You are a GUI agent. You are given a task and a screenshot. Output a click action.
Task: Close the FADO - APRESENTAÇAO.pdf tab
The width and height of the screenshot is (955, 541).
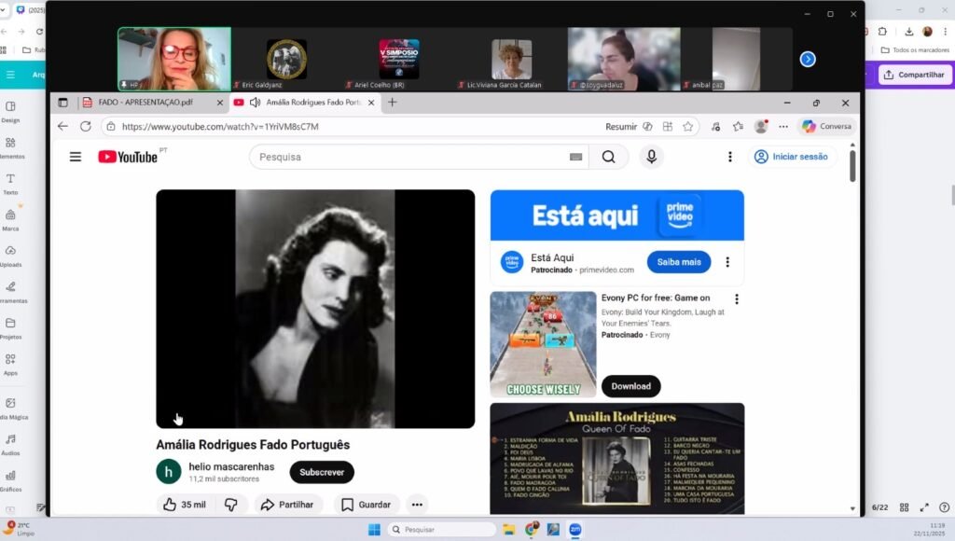click(220, 103)
